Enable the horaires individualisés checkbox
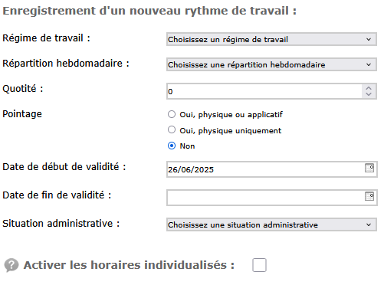The width and height of the screenshot is (384, 285). [259, 265]
